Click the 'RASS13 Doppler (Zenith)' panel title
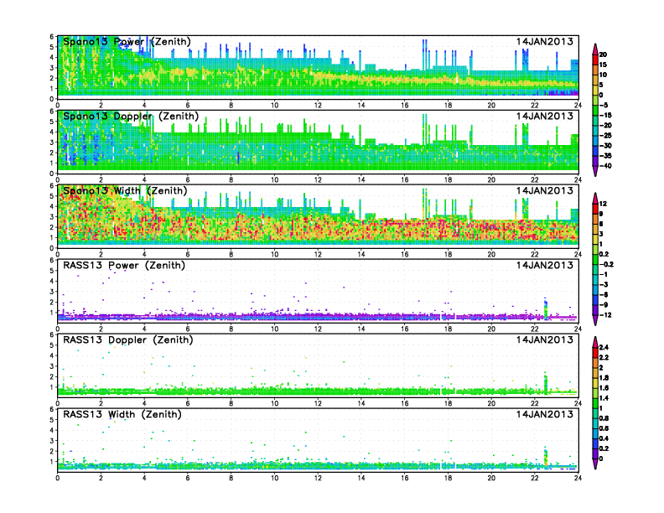664x513 pixels. pos(128,339)
